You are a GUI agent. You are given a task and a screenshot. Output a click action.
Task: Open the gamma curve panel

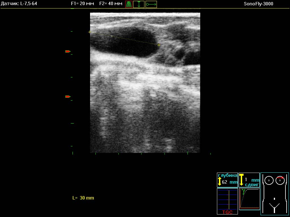[249, 199]
